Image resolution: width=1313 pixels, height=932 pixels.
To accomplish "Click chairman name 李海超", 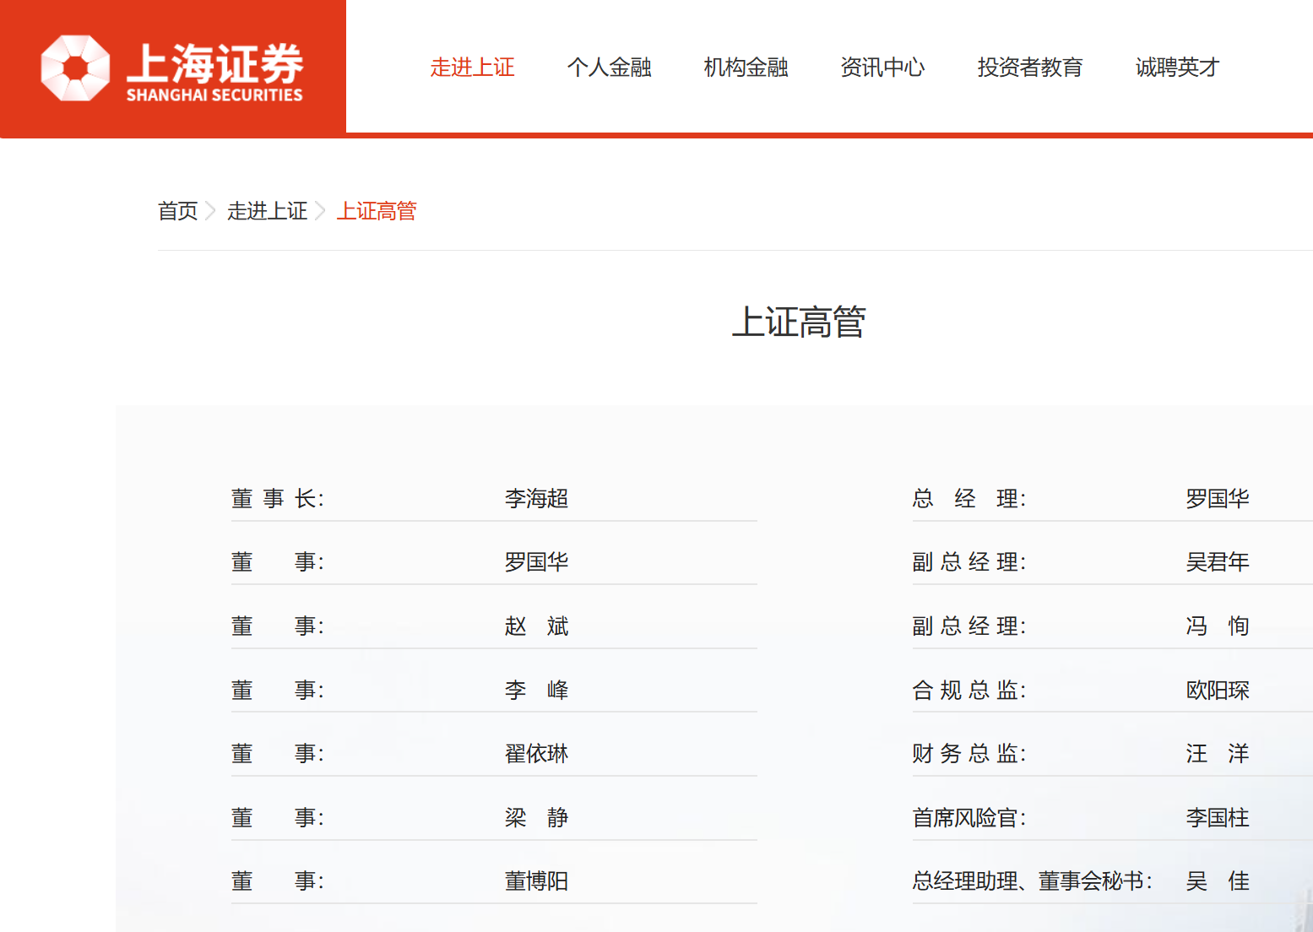I will (x=536, y=499).
